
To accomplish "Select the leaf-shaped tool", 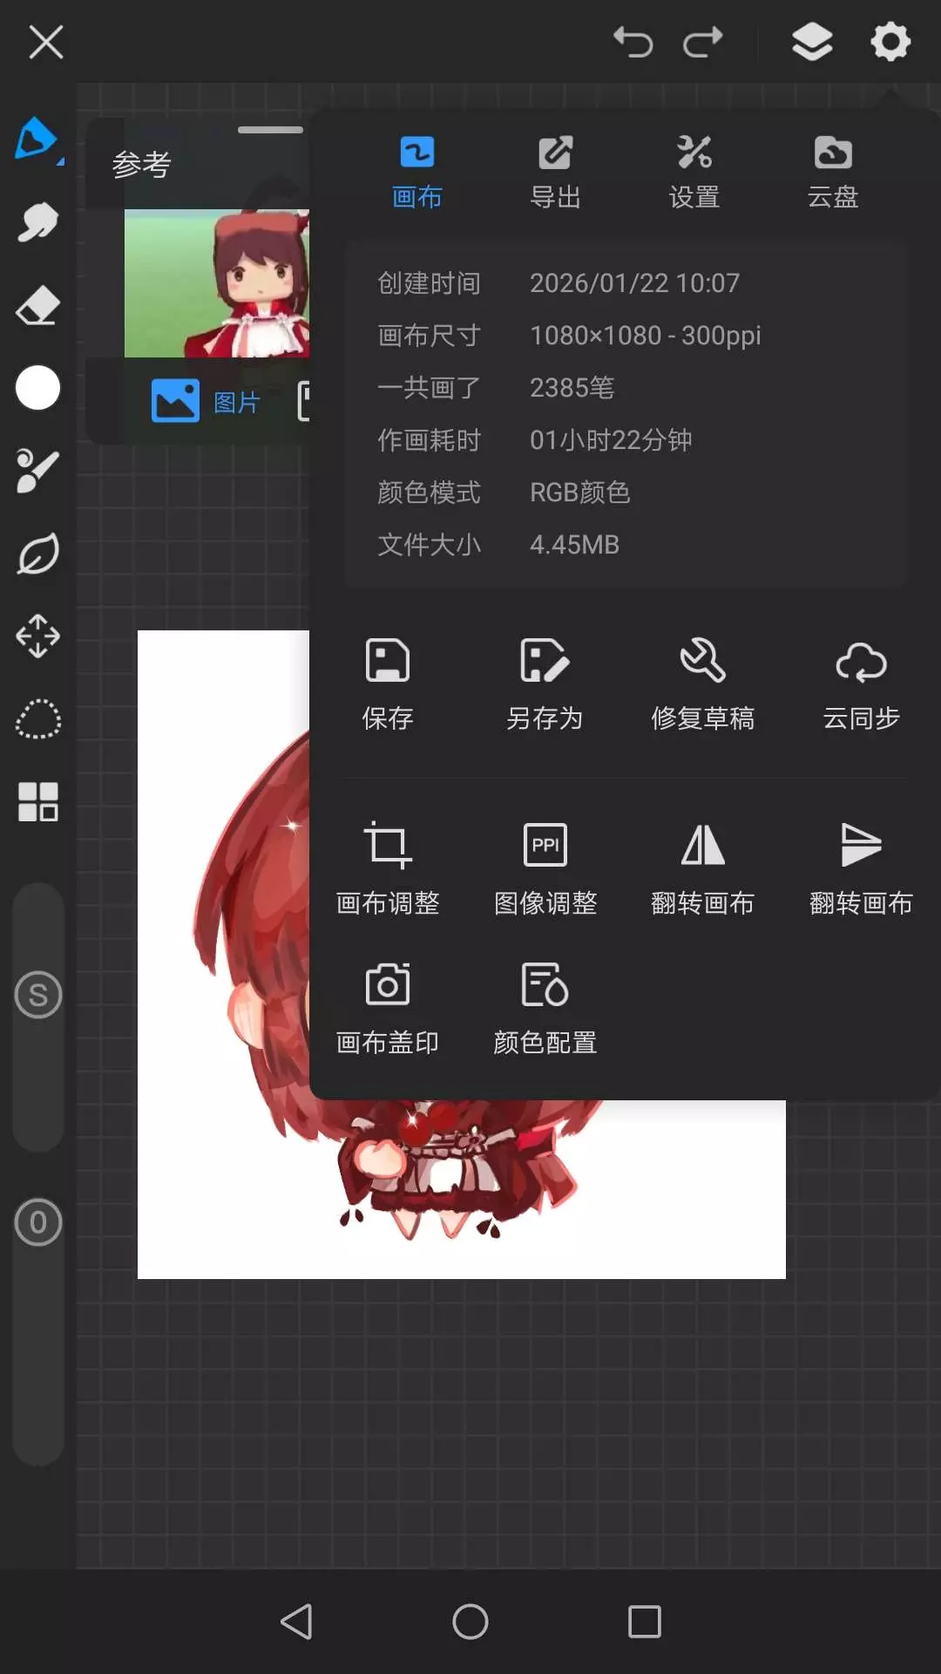I will tap(37, 554).
